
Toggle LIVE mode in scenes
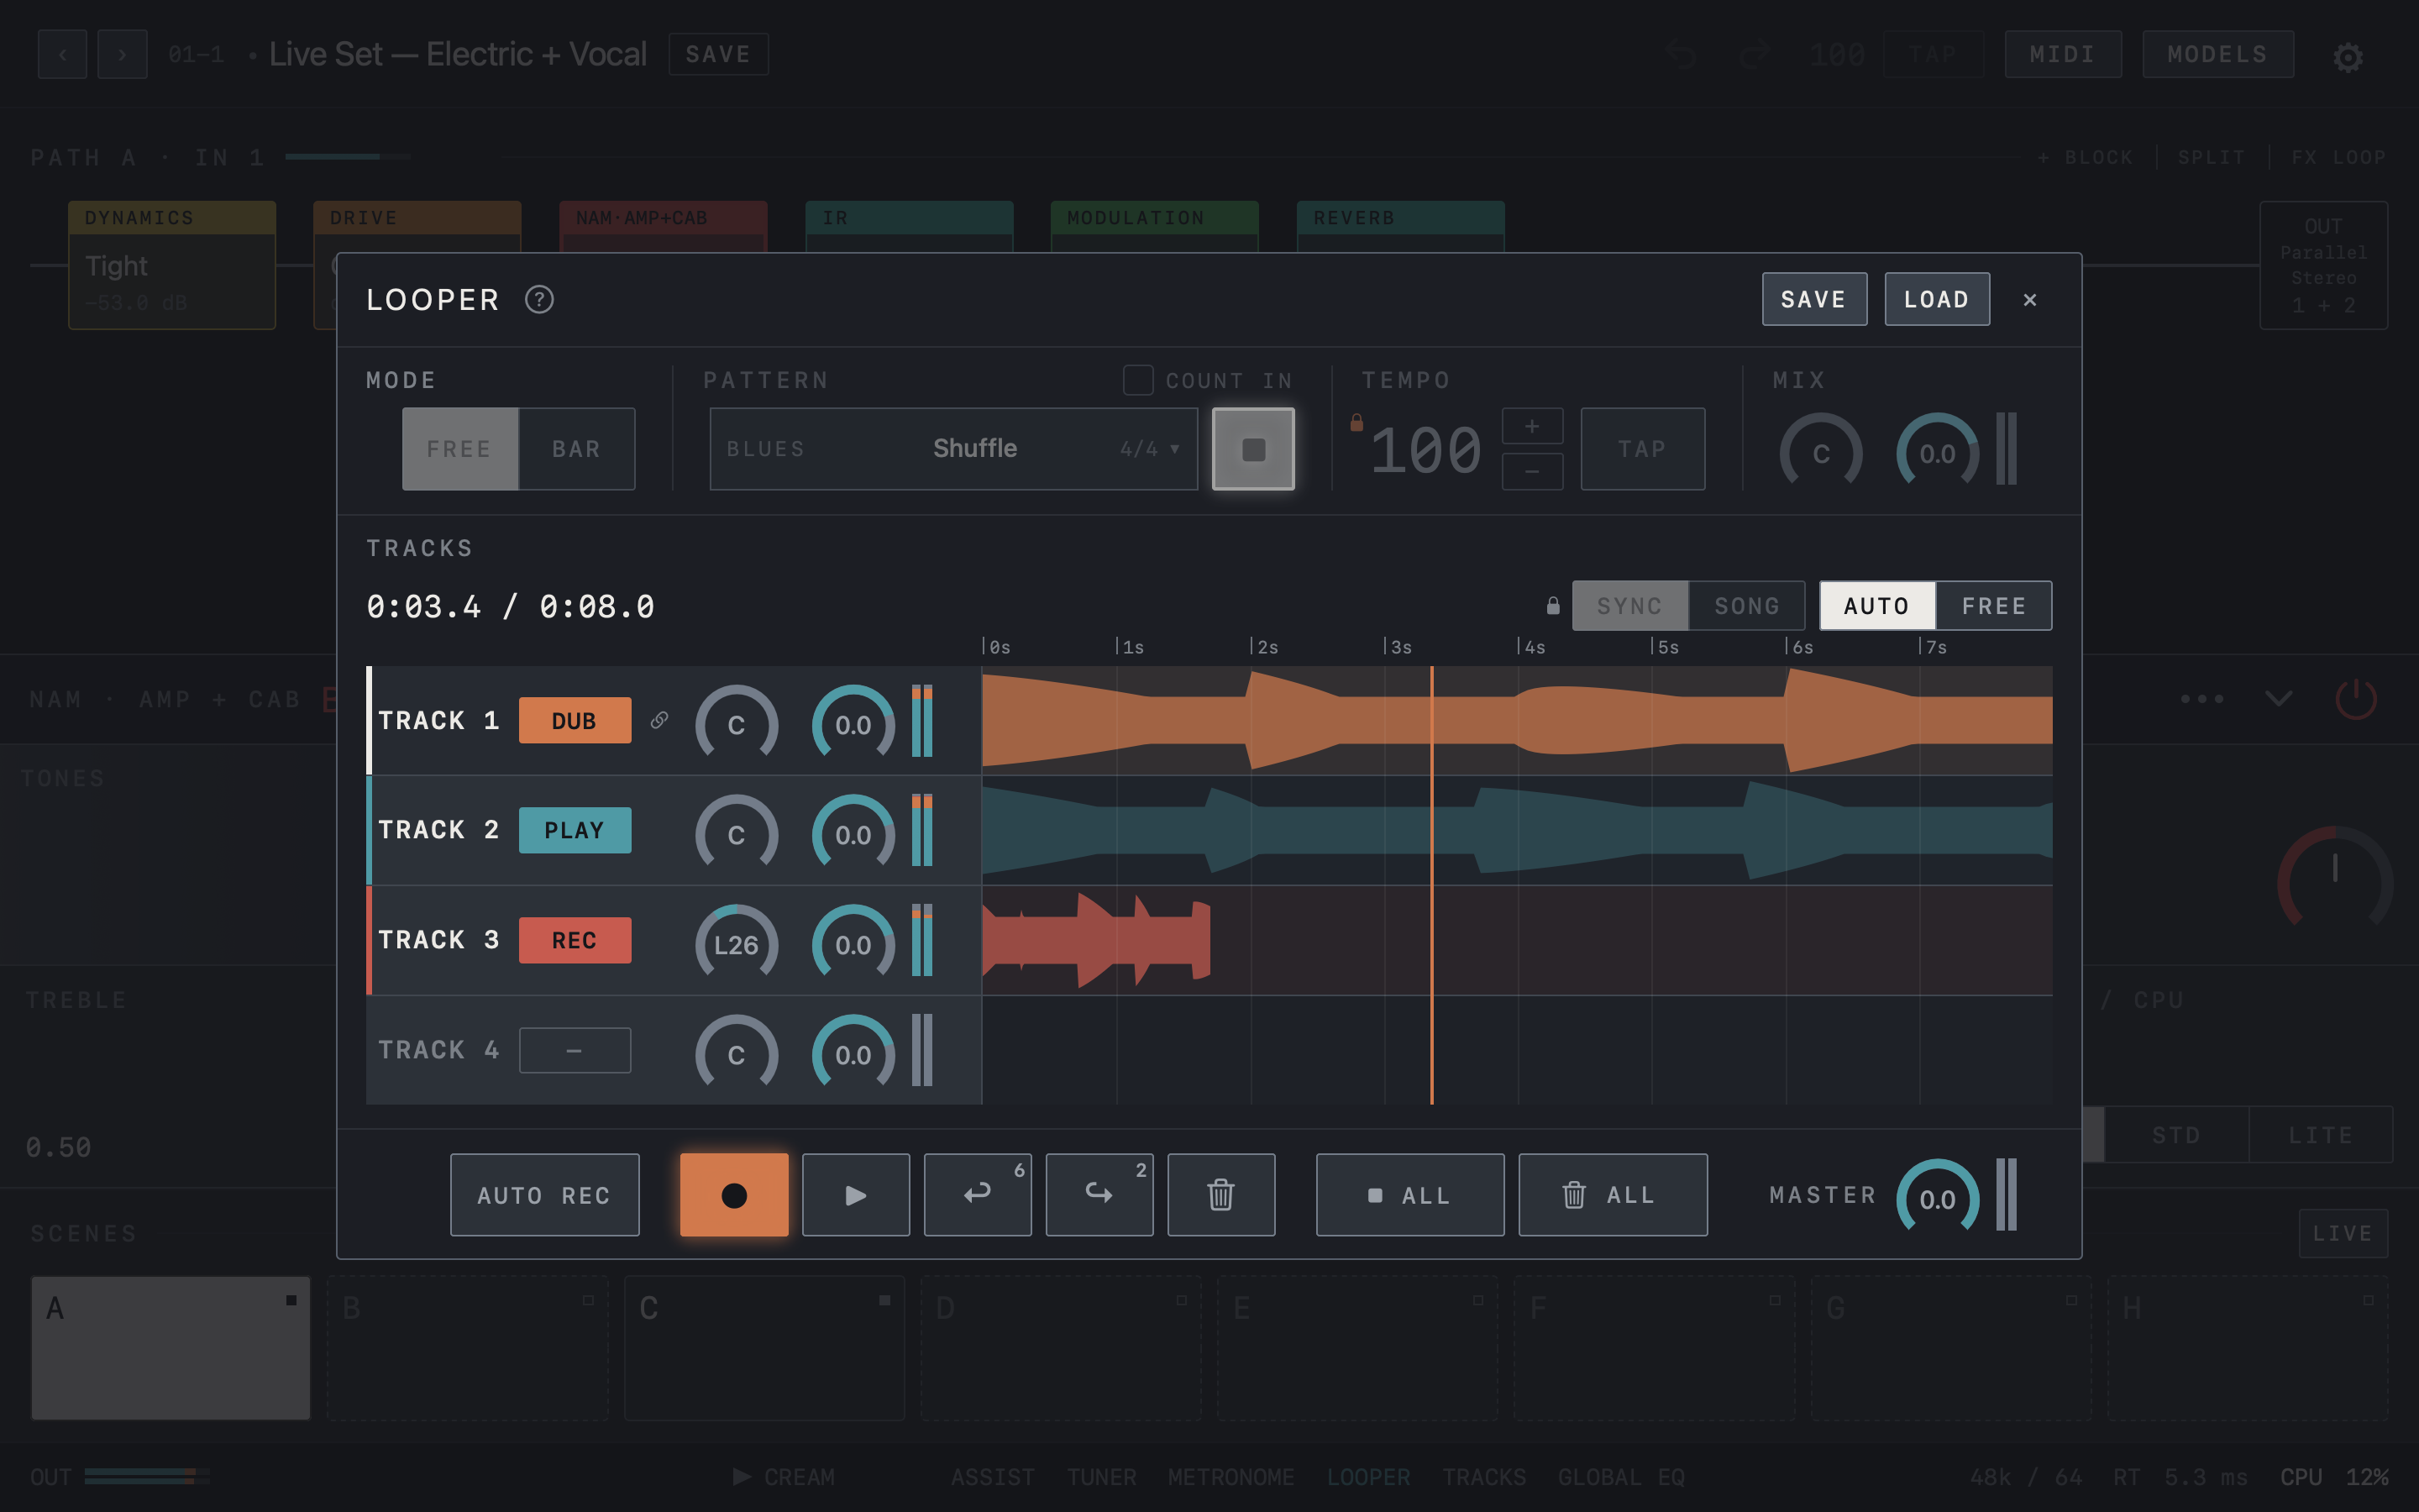coord(2343,1233)
